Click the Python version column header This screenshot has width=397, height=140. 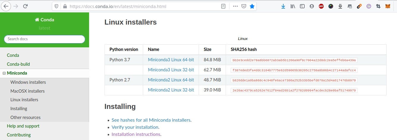[x=124, y=49]
